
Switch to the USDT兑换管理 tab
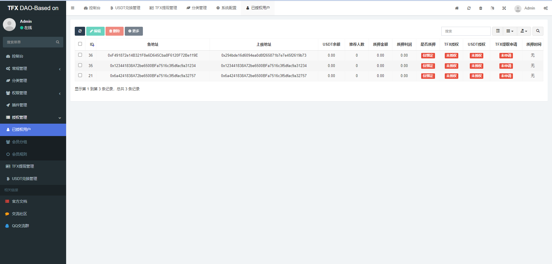click(125, 8)
